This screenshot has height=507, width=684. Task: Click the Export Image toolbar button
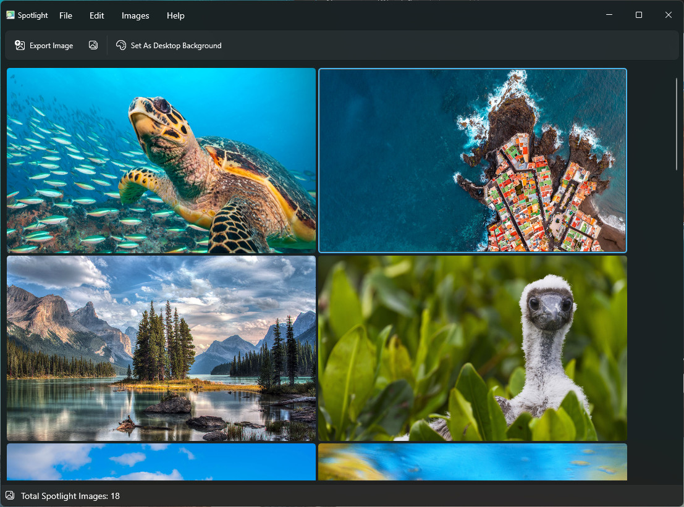pos(44,46)
